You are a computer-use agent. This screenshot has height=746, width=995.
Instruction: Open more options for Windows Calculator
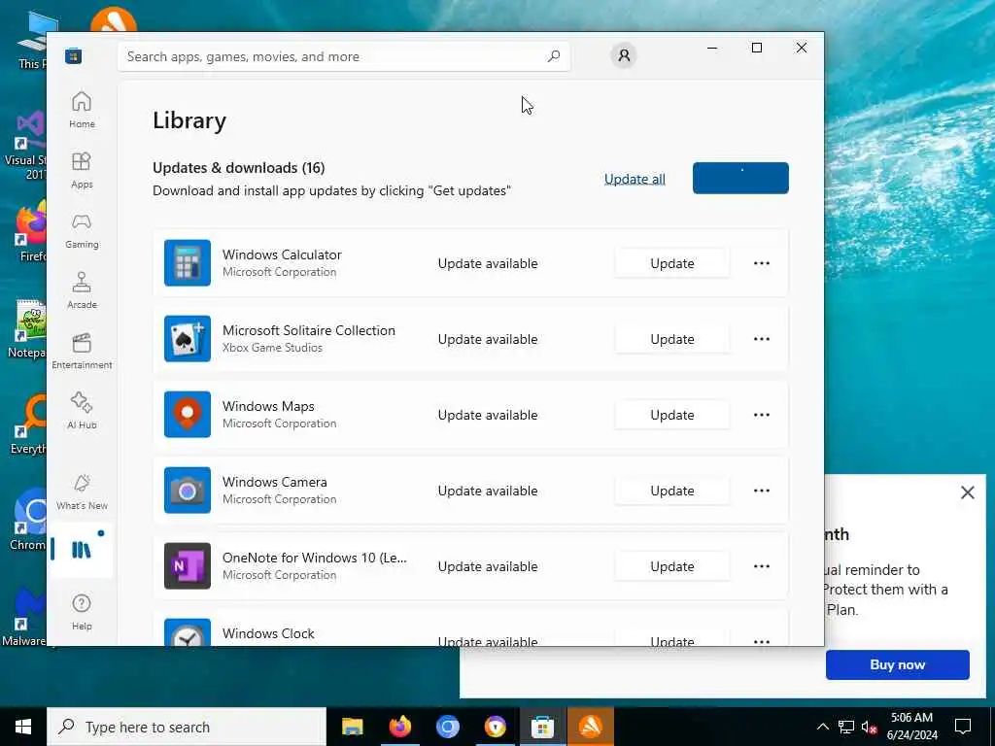point(762,263)
